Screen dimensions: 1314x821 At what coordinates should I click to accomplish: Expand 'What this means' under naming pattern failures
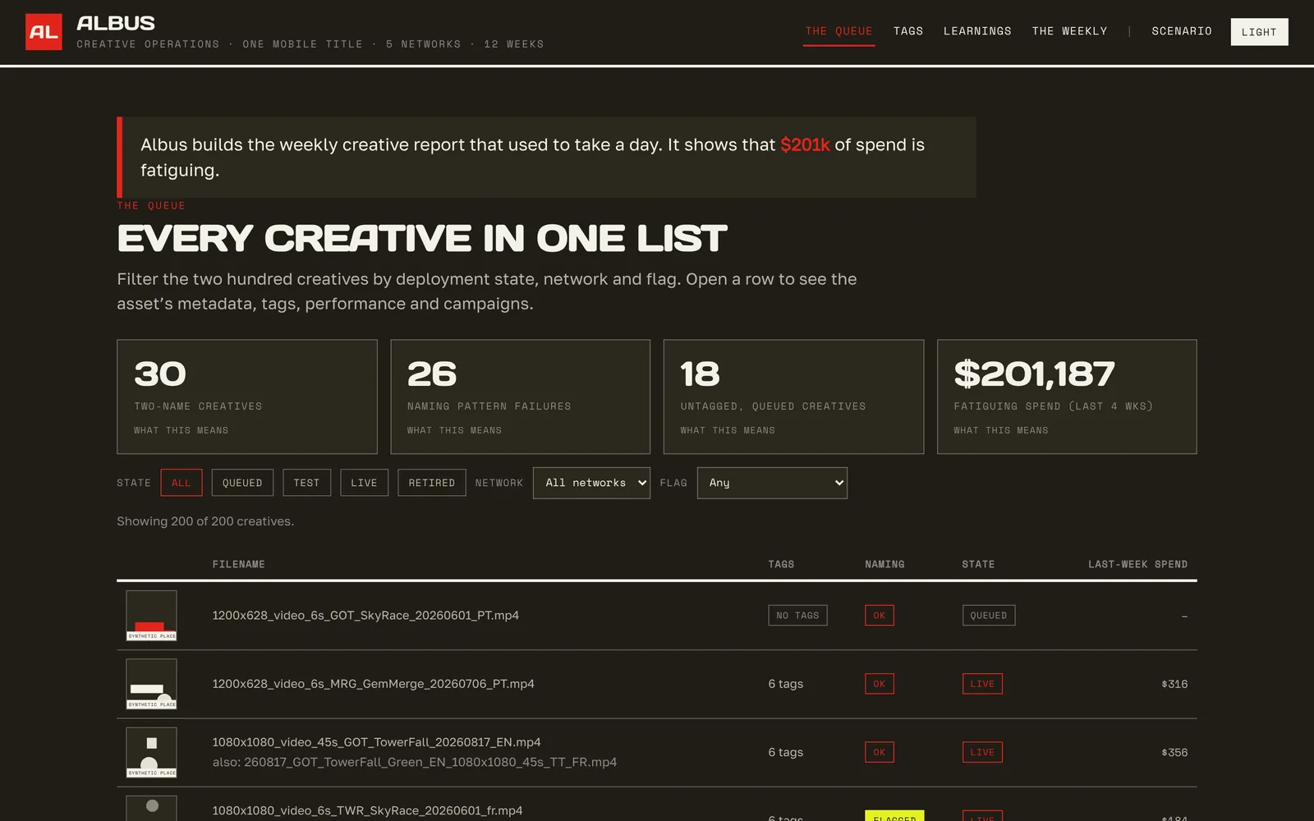click(x=454, y=430)
